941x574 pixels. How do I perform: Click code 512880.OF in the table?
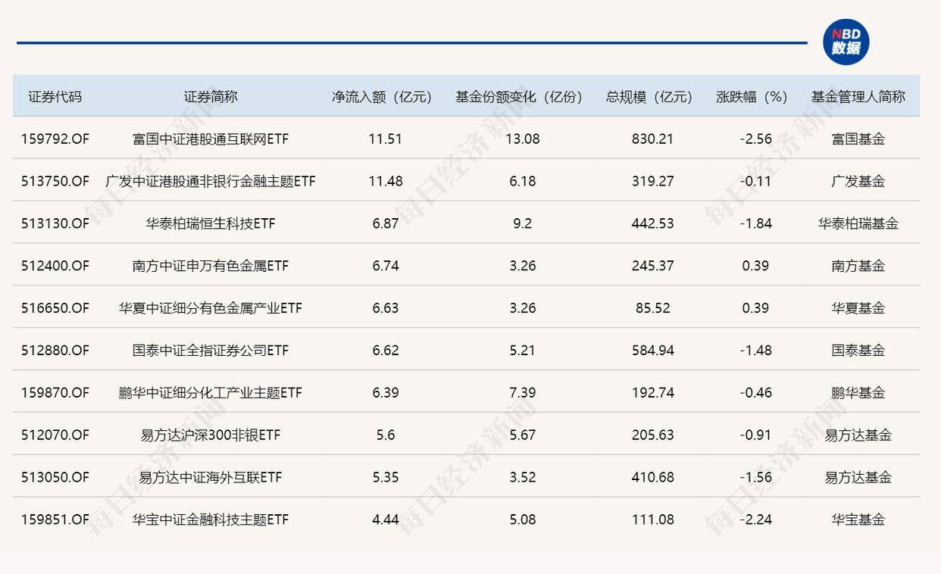pos(55,351)
